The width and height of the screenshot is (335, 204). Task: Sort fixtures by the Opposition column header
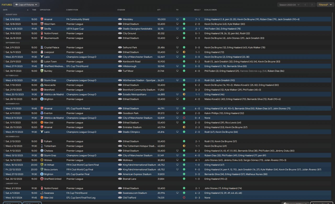tap(45, 10)
